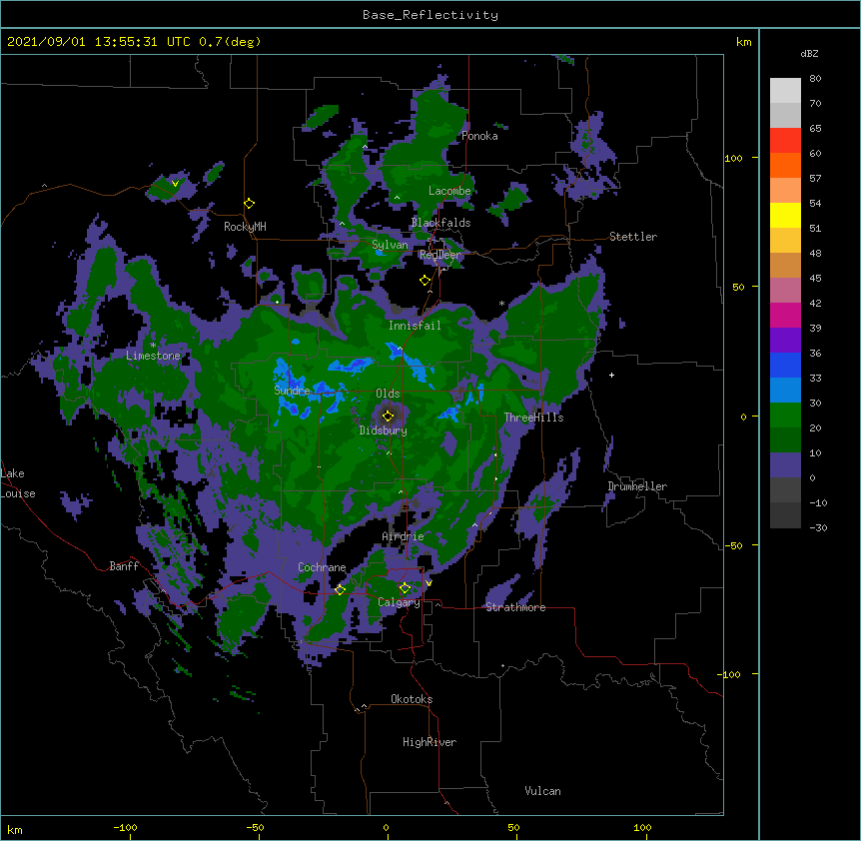The image size is (861, 841).
Task: Select the Limestone label
Action: coord(153,356)
